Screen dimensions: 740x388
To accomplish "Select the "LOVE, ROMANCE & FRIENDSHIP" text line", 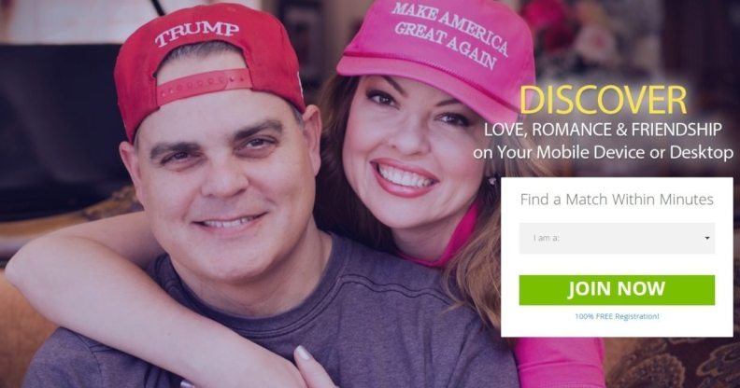I will click(603, 130).
